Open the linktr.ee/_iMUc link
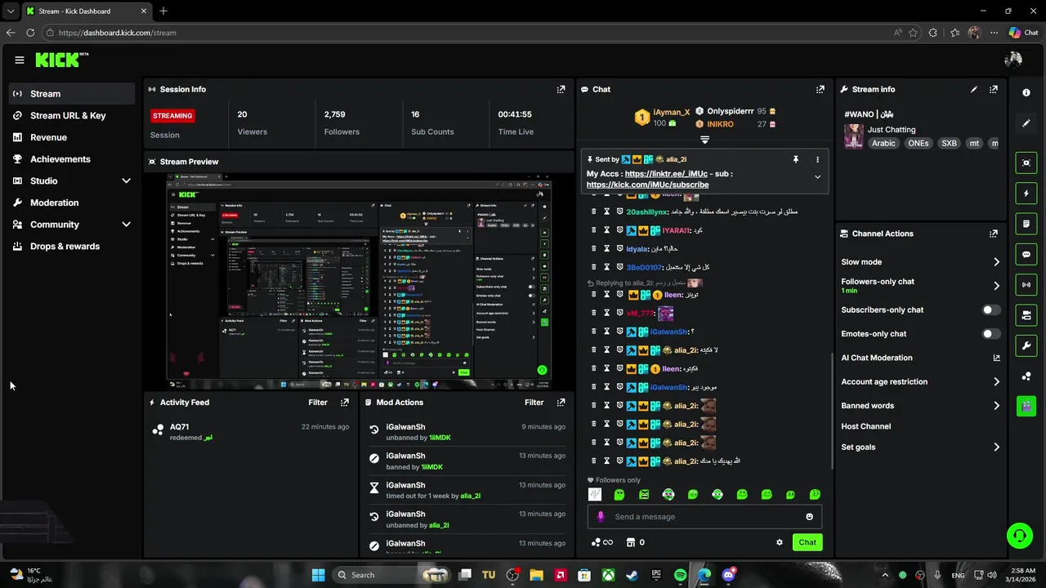This screenshot has width=1046, height=588. (x=666, y=174)
